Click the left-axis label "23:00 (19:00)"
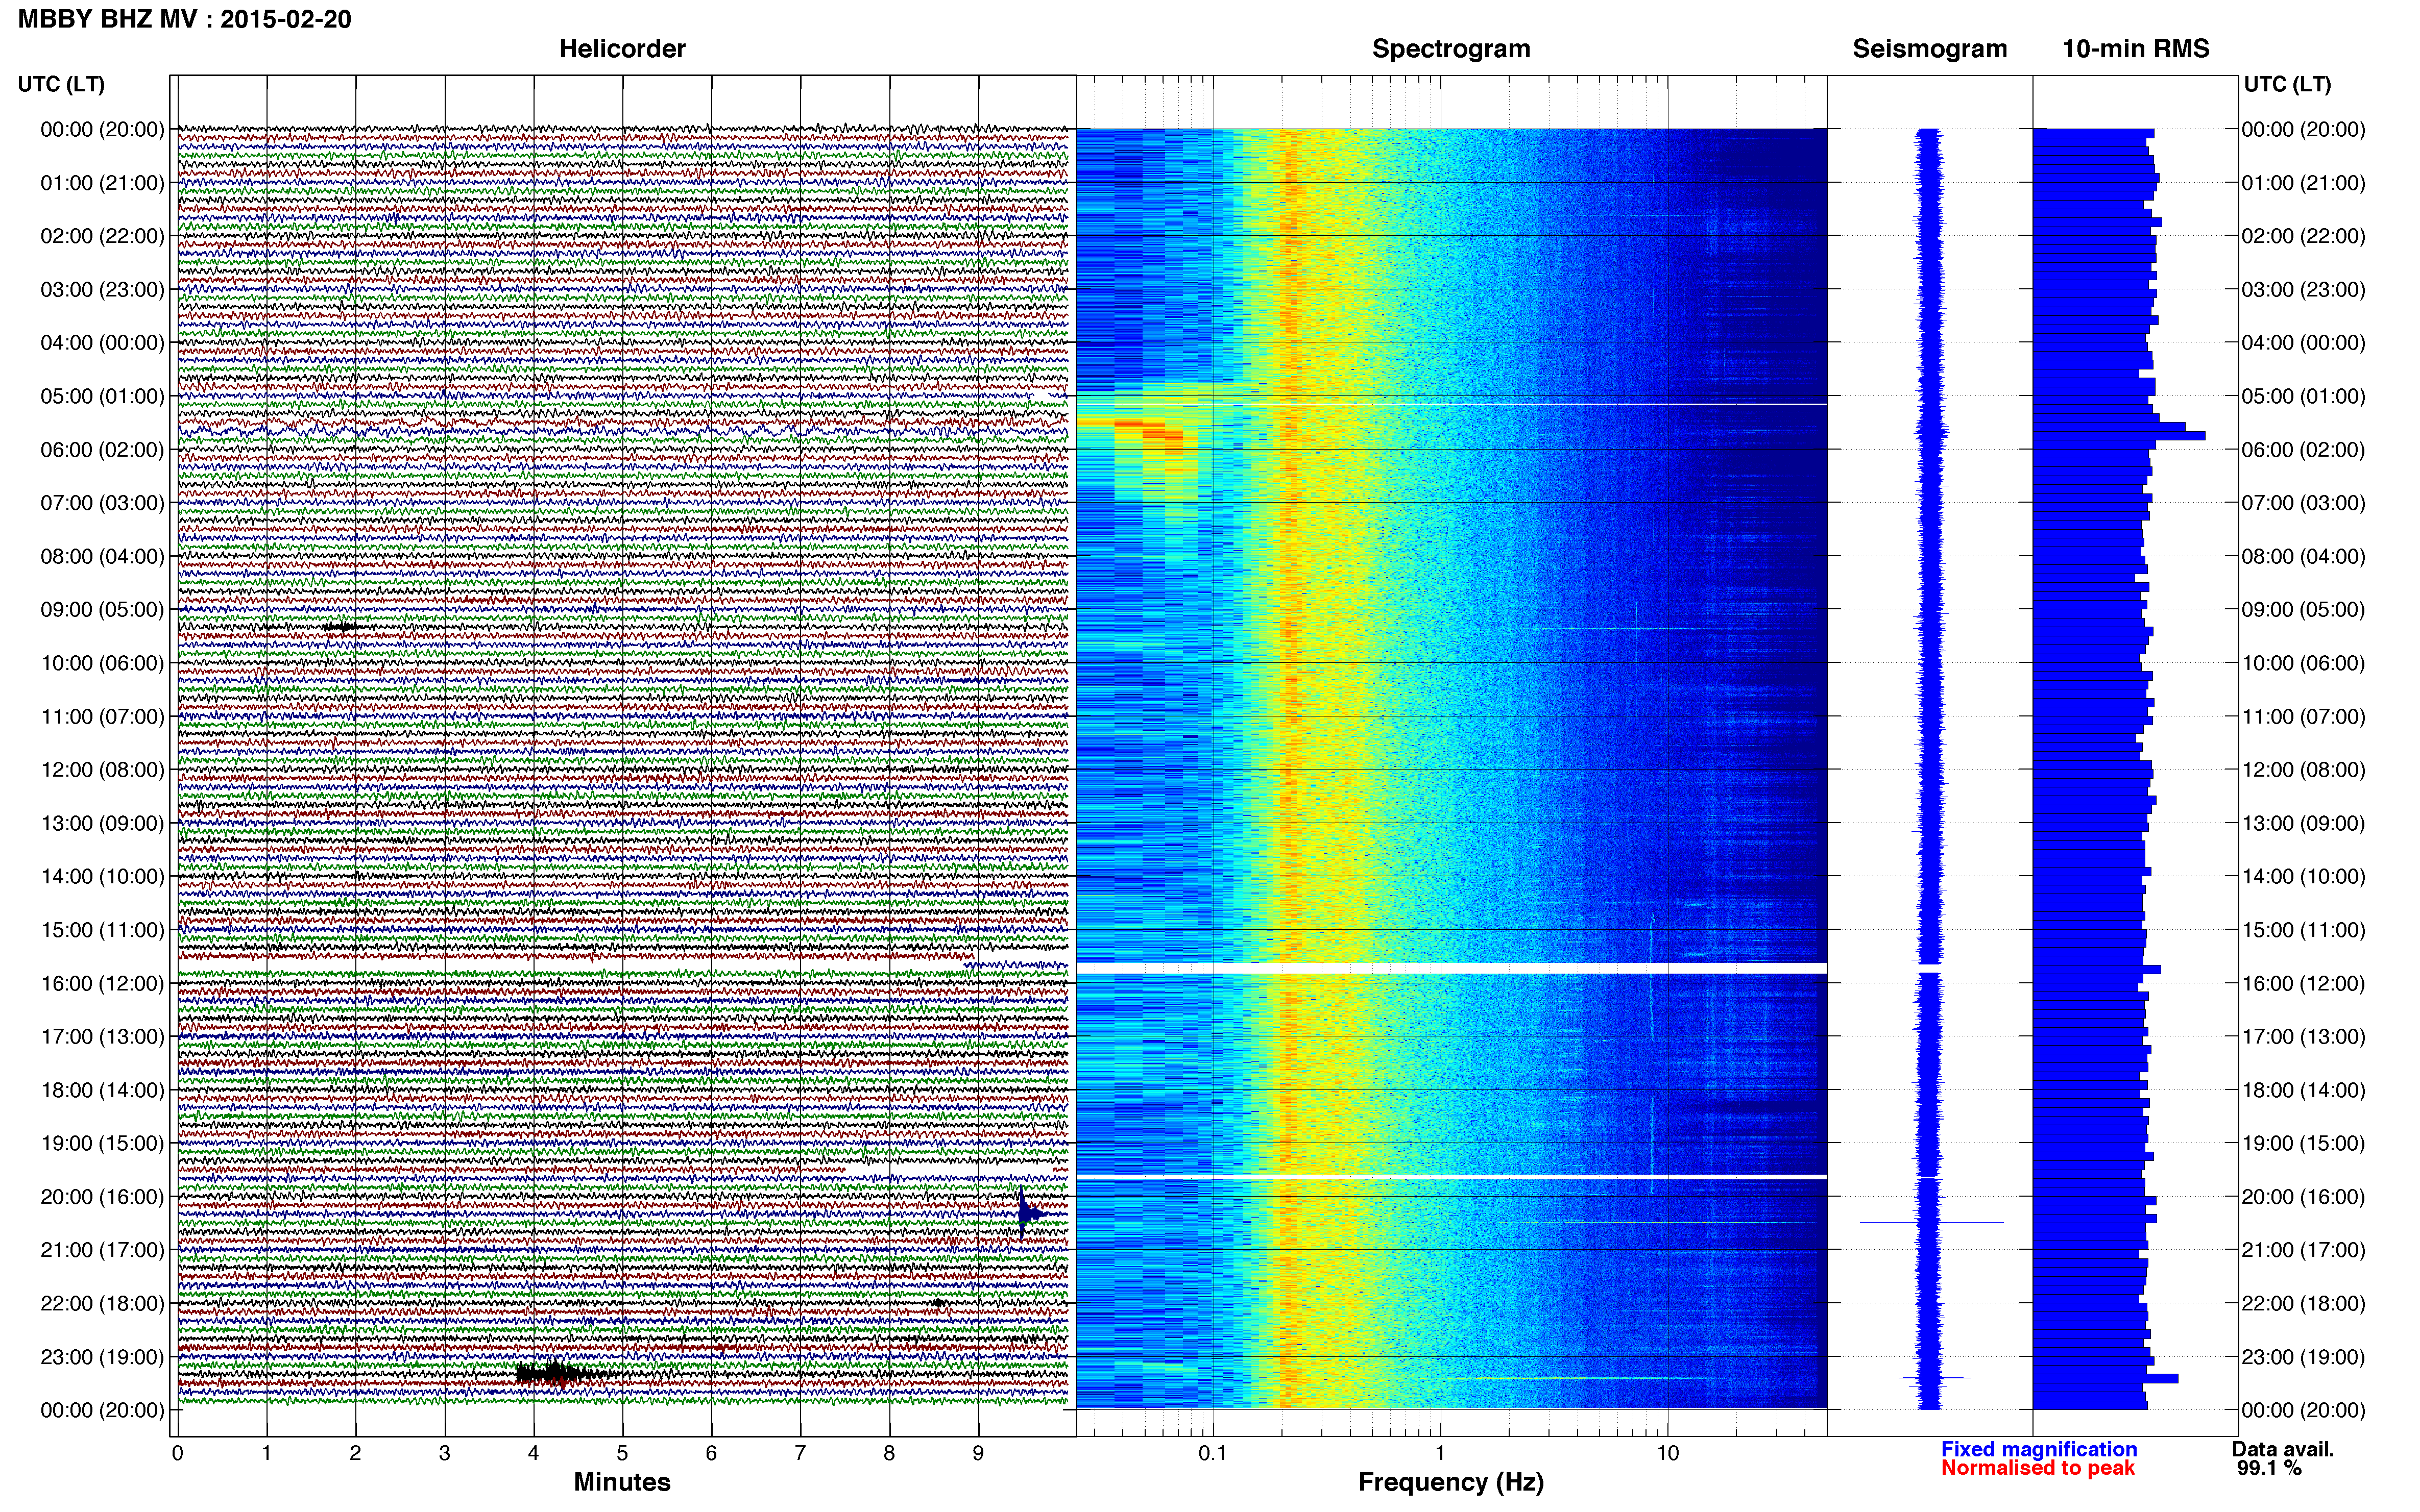The width and height of the screenshot is (2420, 1512). click(102, 1357)
